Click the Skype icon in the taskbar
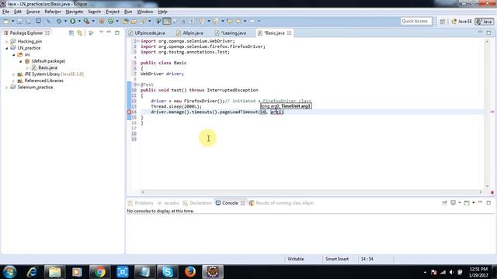This screenshot has height=279, width=497. [x=168, y=272]
